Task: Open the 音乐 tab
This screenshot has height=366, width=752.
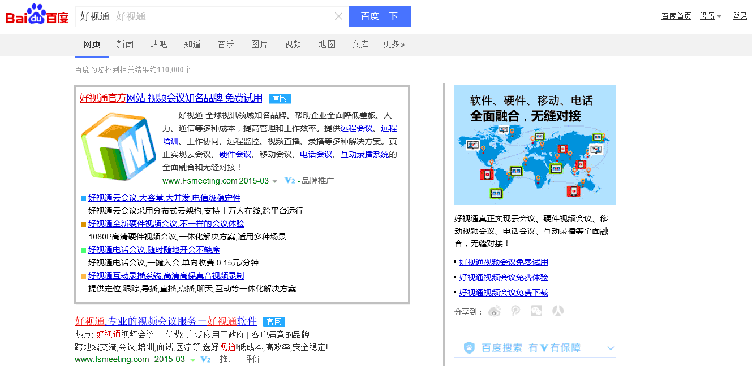Action: (x=226, y=45)
